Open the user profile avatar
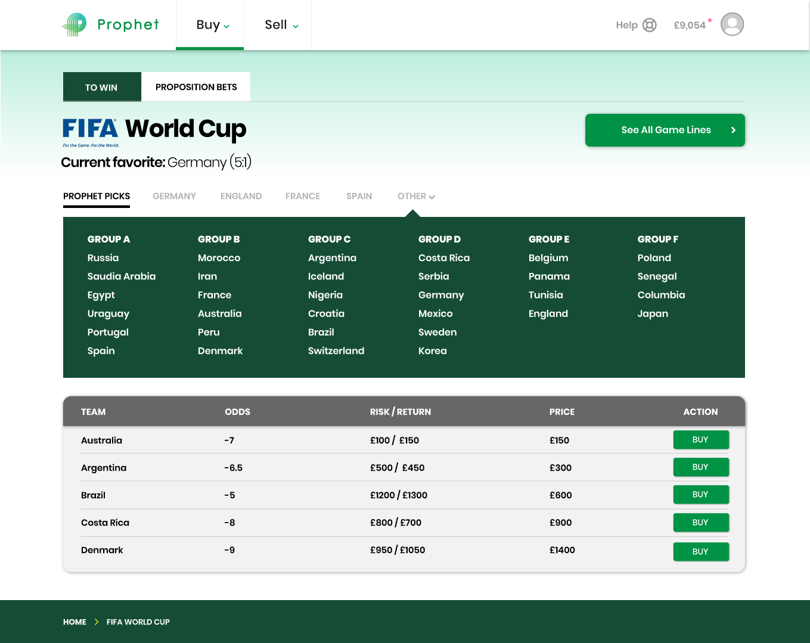Image resolution: width=810 pixels, height=643 pixels. (x=732, y=24)
